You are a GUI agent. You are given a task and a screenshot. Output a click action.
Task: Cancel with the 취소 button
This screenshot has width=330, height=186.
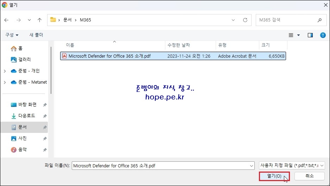click(x=309, y=176)
